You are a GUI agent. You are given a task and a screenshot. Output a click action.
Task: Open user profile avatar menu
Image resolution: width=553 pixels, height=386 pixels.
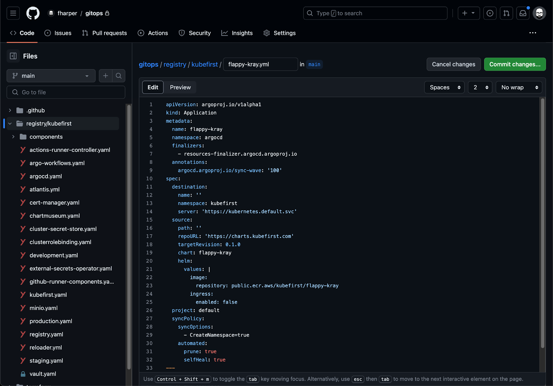[x=539, y=13]
